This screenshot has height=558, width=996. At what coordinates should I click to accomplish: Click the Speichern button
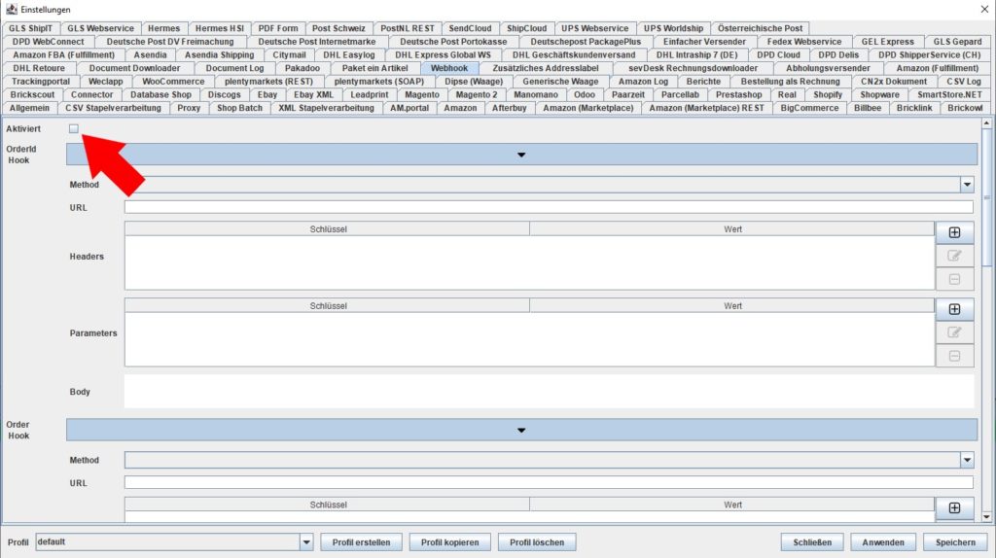coord(955,542)
